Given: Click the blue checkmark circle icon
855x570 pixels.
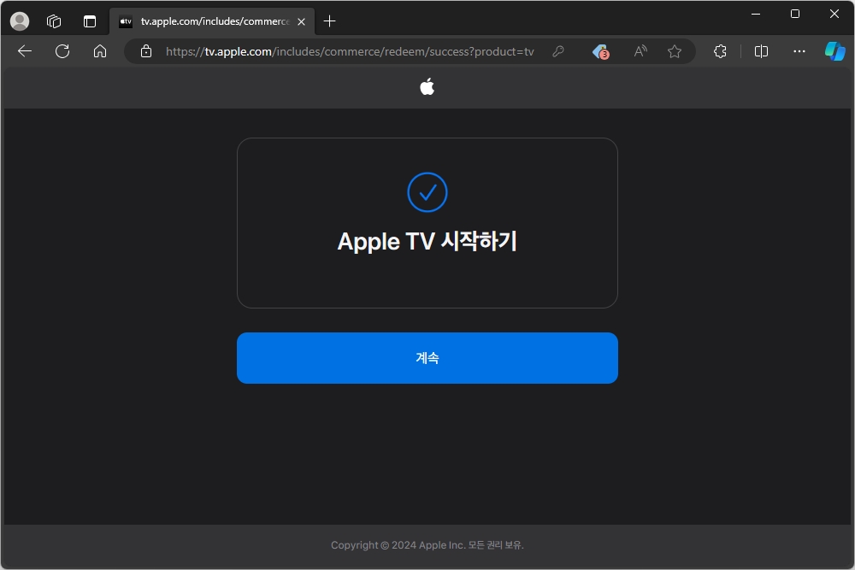Looking at the screenshot, I should pos(427,192).
